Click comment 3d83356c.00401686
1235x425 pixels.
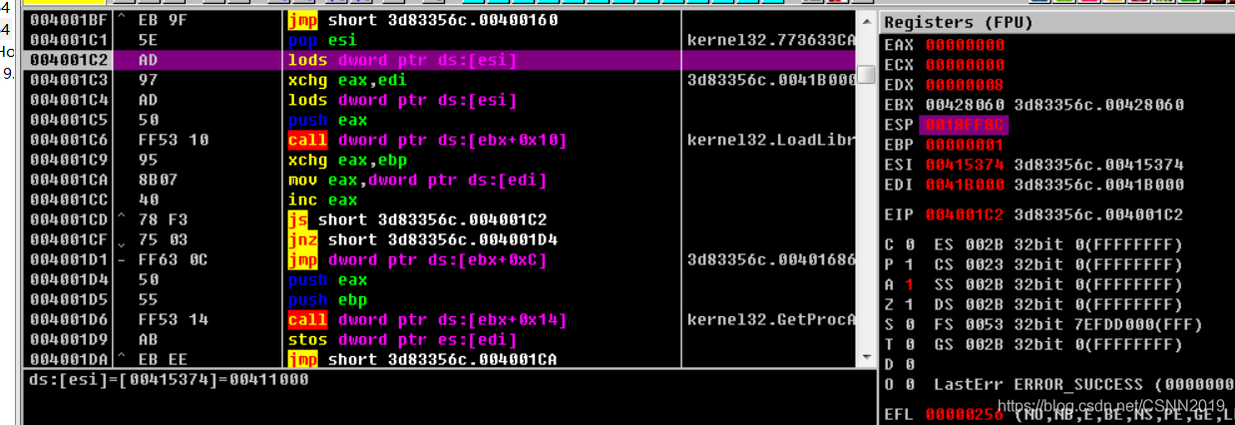pyautogui.click(x=770, y=259)
